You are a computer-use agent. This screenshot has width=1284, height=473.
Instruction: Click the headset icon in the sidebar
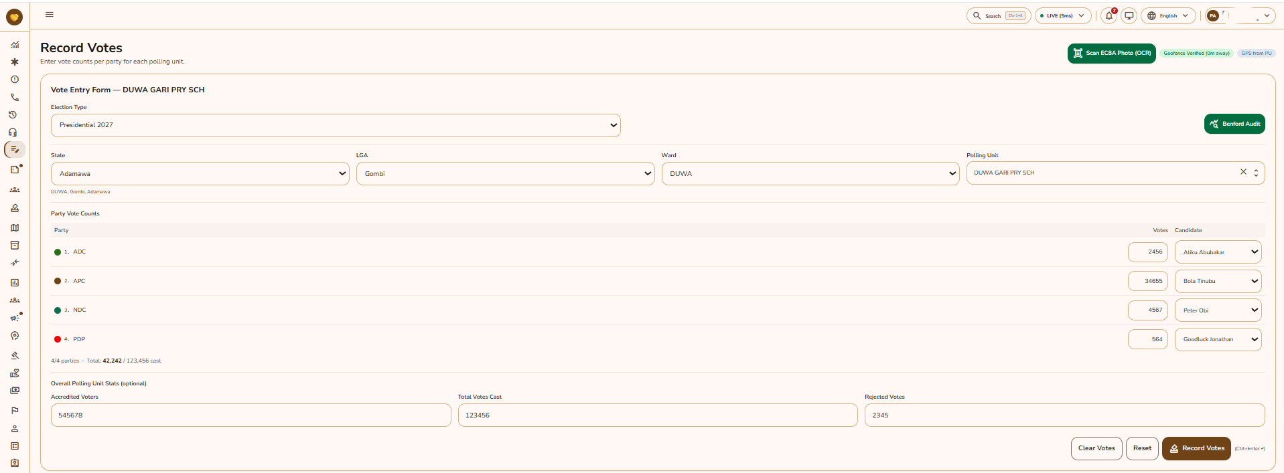pyautogui.click(x=13, y=132)
